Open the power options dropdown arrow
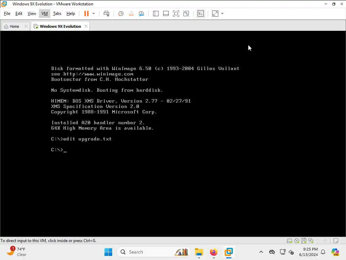The height and width of the screenshot is (260, 346). (x=94, y=14)
